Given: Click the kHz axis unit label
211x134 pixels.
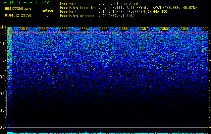Looking at the screenshot, I should [x=3, y=27].
